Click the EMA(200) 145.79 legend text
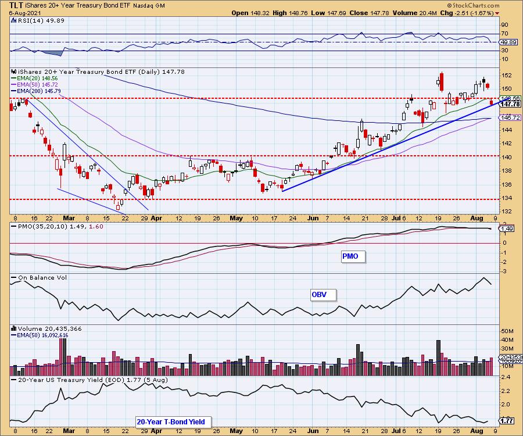This screenshot has width=523, height=436. click(39, 91)
